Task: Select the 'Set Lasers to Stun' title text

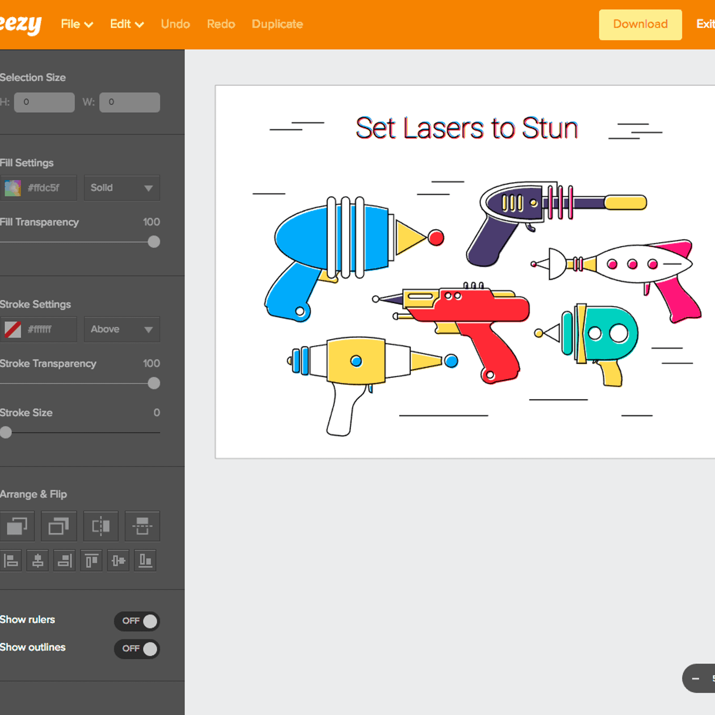Action: click(x=467, y=128)
